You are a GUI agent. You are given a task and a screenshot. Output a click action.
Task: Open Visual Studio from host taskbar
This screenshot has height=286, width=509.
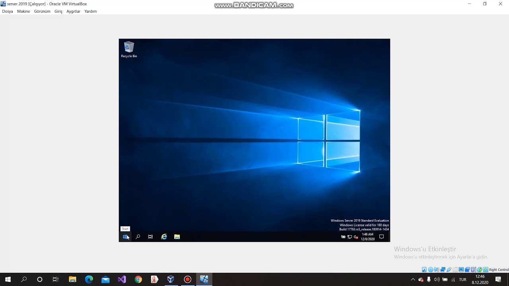tap(122, 280)
